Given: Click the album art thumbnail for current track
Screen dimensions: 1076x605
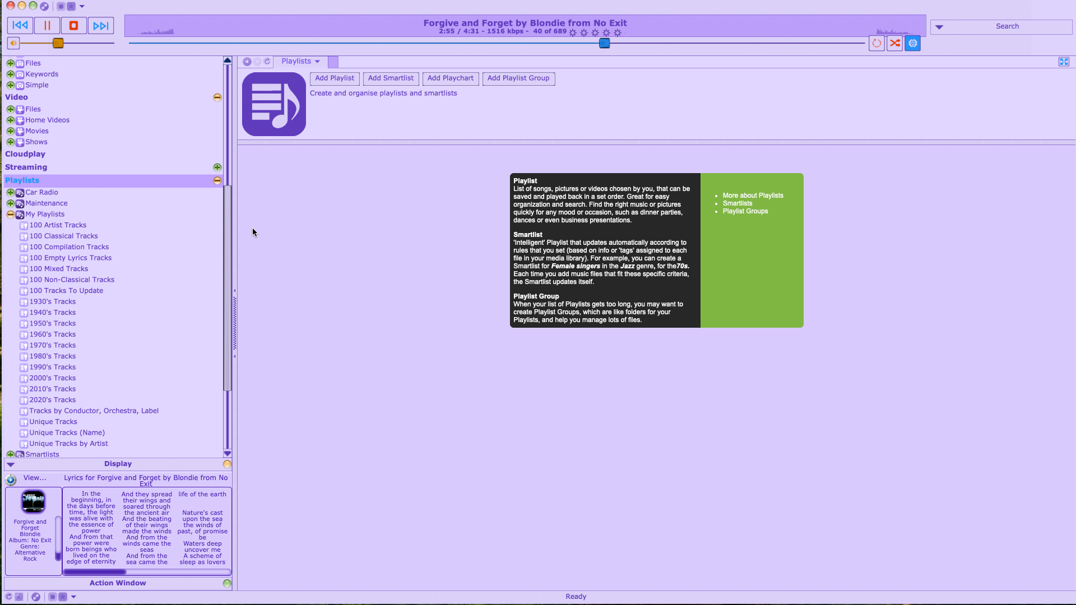Looking at the screenshot, I should coord(33,500).
